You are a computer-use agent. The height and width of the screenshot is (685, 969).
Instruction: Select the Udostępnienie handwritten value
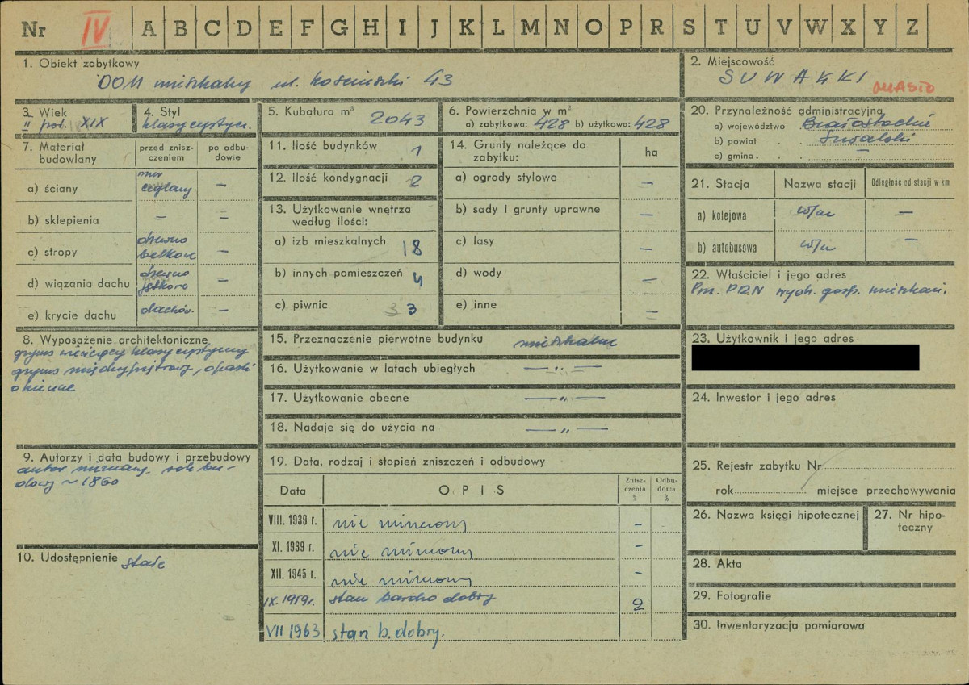[x=142, y=564]
